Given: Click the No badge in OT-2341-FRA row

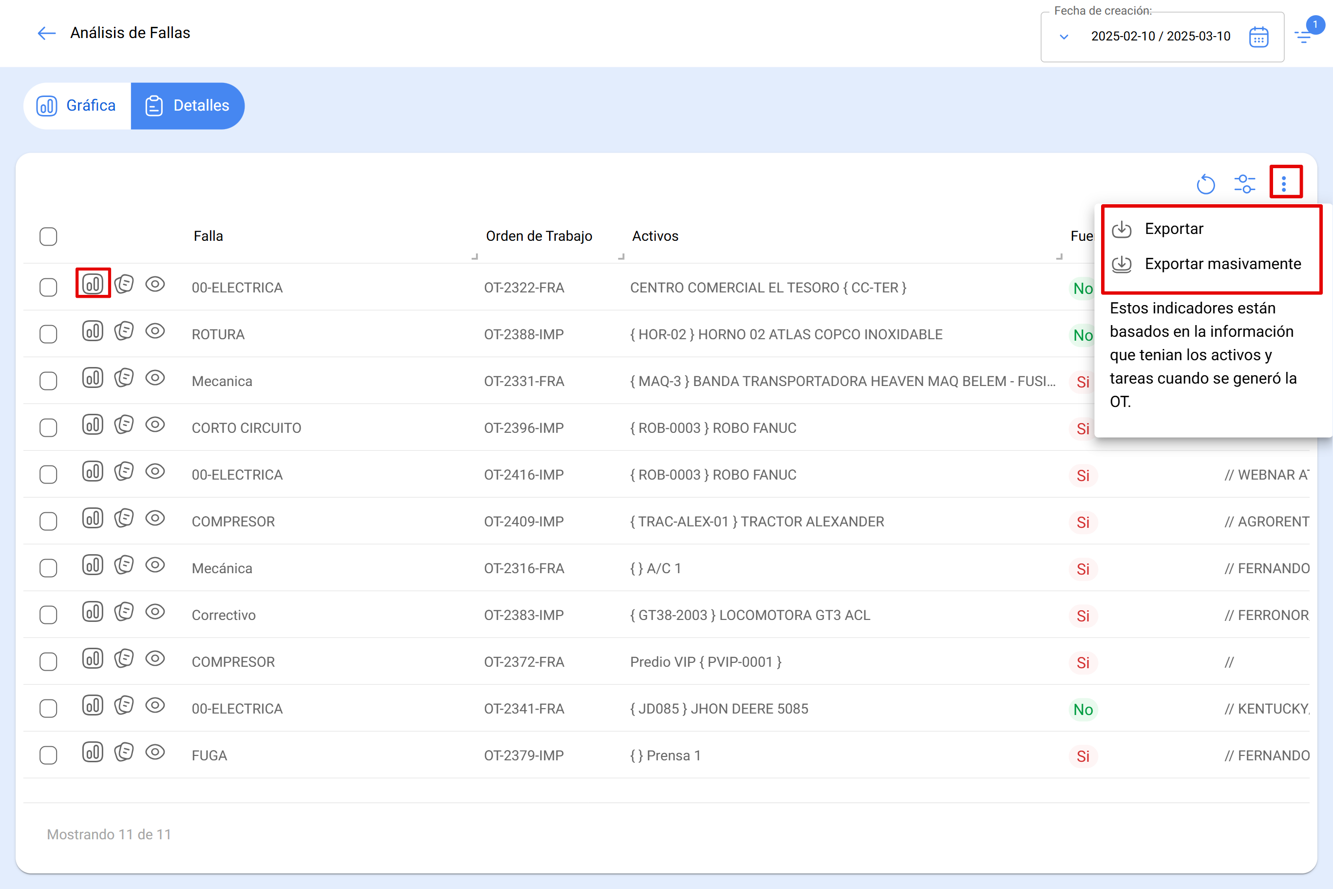Looking at the screenshot, I should (1083, 709).
